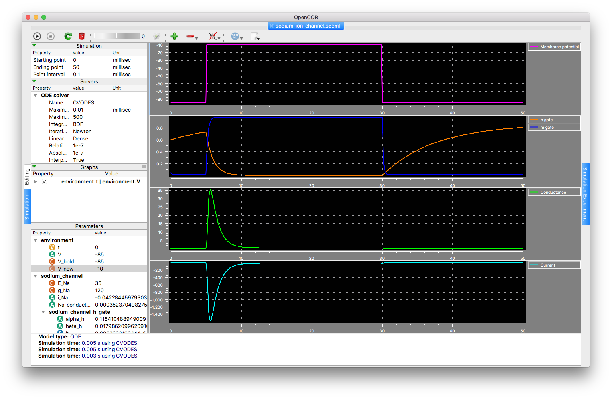Switch to the Editing side tab
Image resolution: width=612 pixels, height=399 pixels.
coord(27,176)
